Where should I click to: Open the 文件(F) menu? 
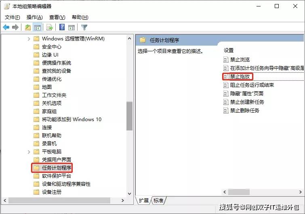point(12,17)
